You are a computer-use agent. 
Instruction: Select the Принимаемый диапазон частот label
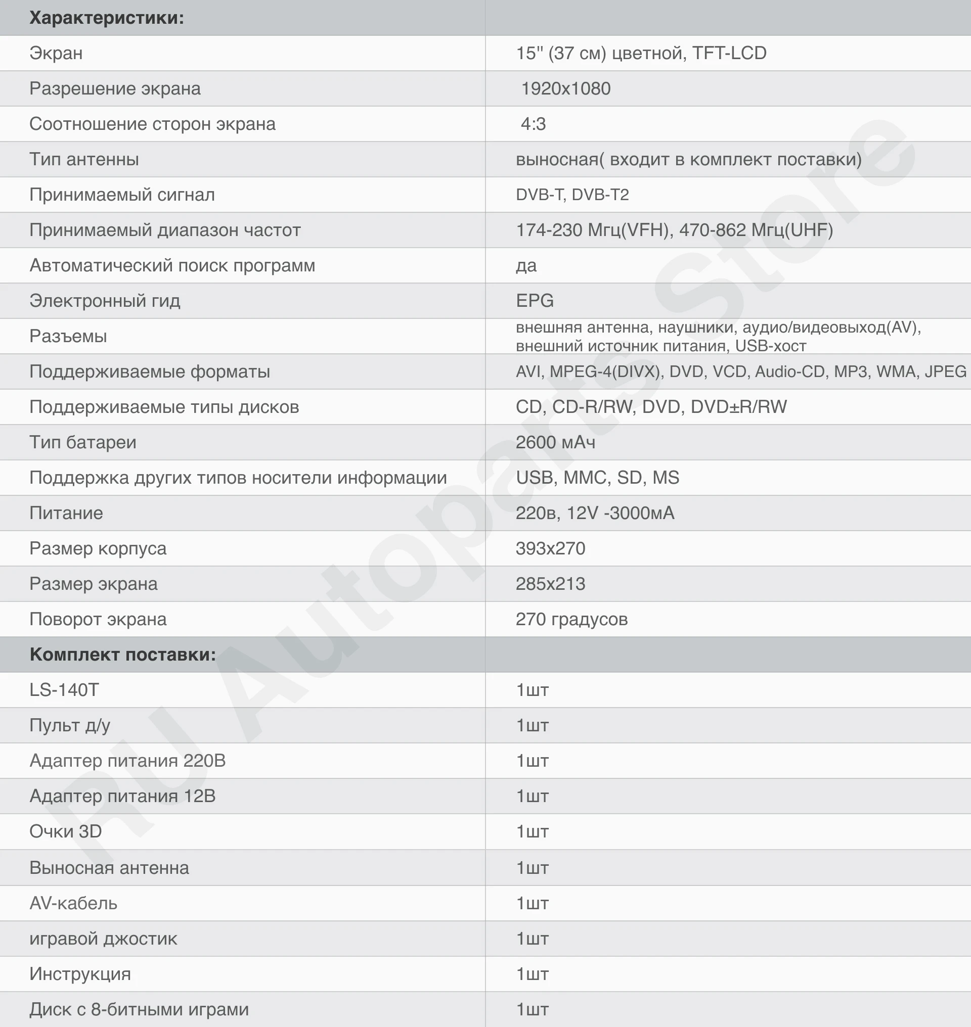(164, 230)
